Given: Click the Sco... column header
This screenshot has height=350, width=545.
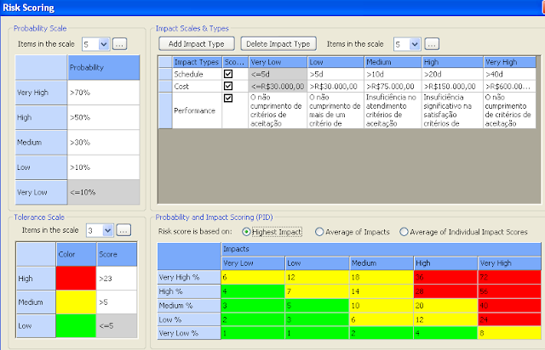Looking at the screenshot, I should pos(235,62).
